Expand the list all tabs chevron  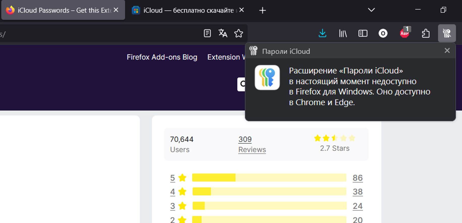[371, 10]
